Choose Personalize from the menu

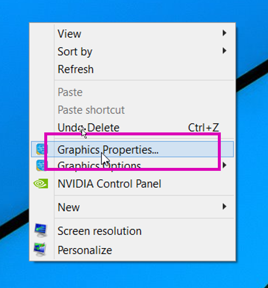(x=132, y=250)
